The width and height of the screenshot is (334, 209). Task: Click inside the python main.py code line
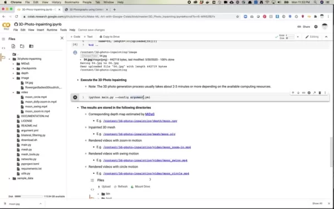click(119, 97)
